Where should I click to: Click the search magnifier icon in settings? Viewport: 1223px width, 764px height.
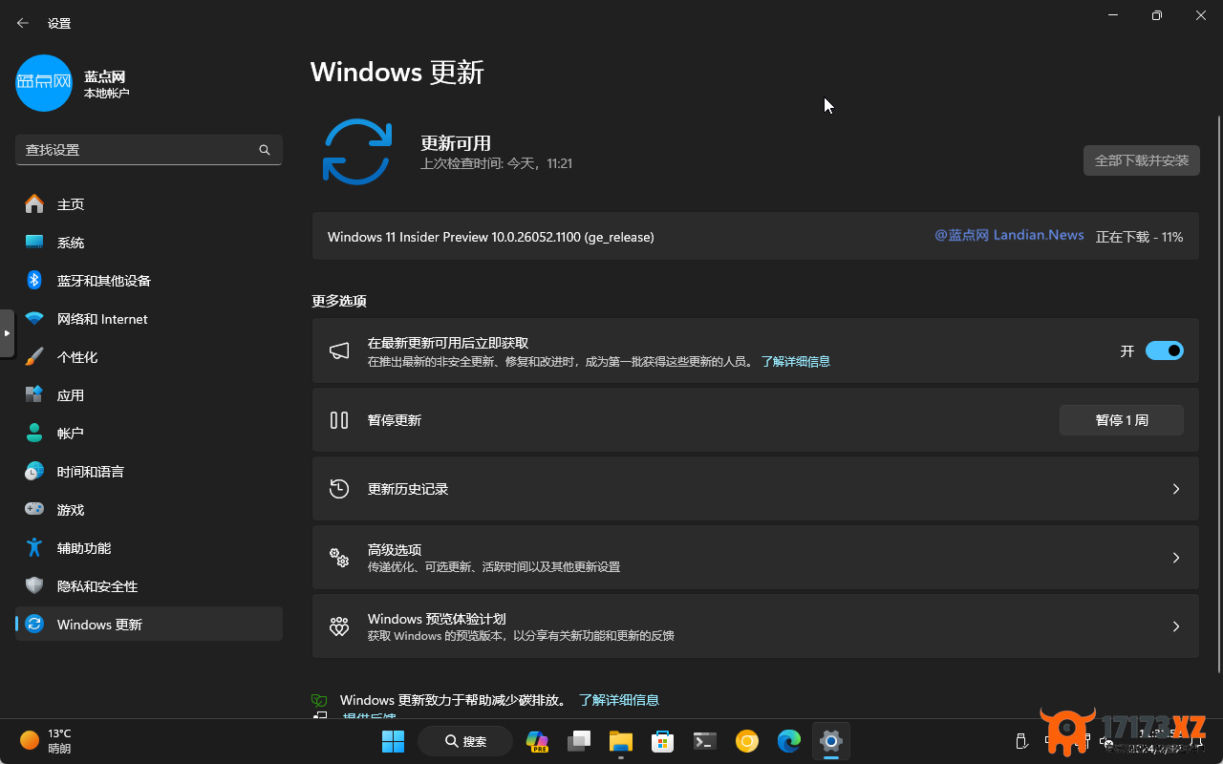click(x=265, y=150)
